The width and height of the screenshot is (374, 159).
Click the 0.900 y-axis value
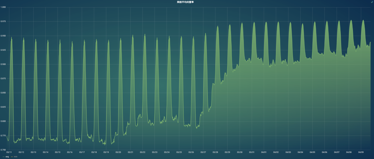[3, 64]
